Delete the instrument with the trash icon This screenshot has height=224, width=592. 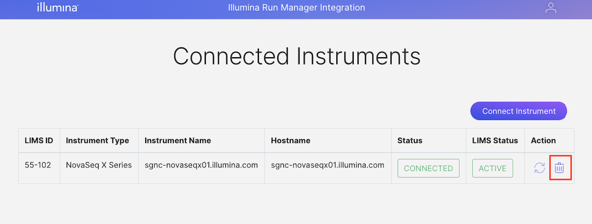coord(560,168)
